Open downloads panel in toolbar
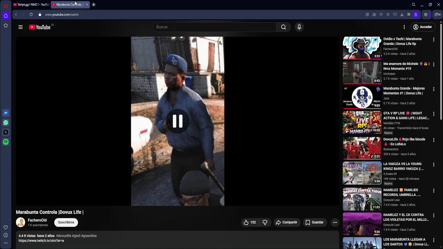 coord(402,15)
